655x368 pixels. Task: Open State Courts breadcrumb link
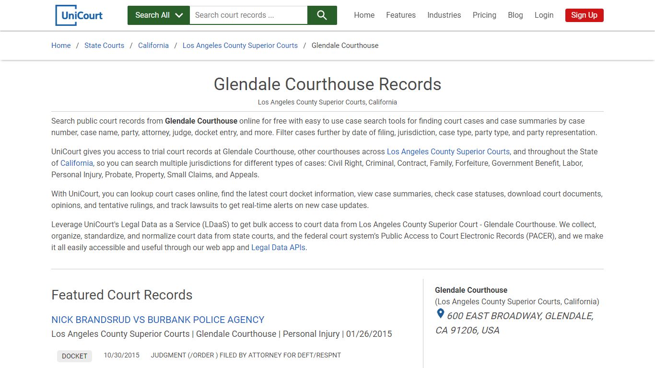tap(104, 46)
